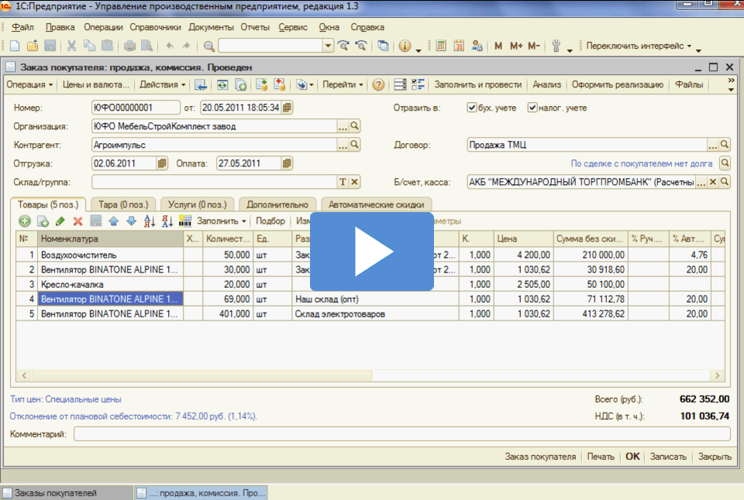Click the Номер field ЮФО00000001
This screenshot has width=744, height=500.
point(136,108)
